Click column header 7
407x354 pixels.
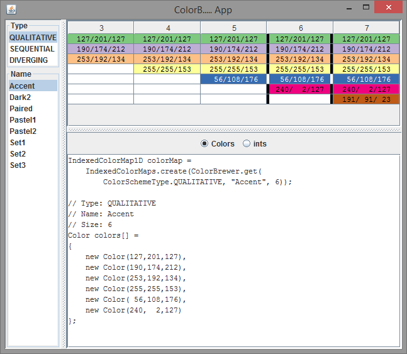click(x=366, y=28)
